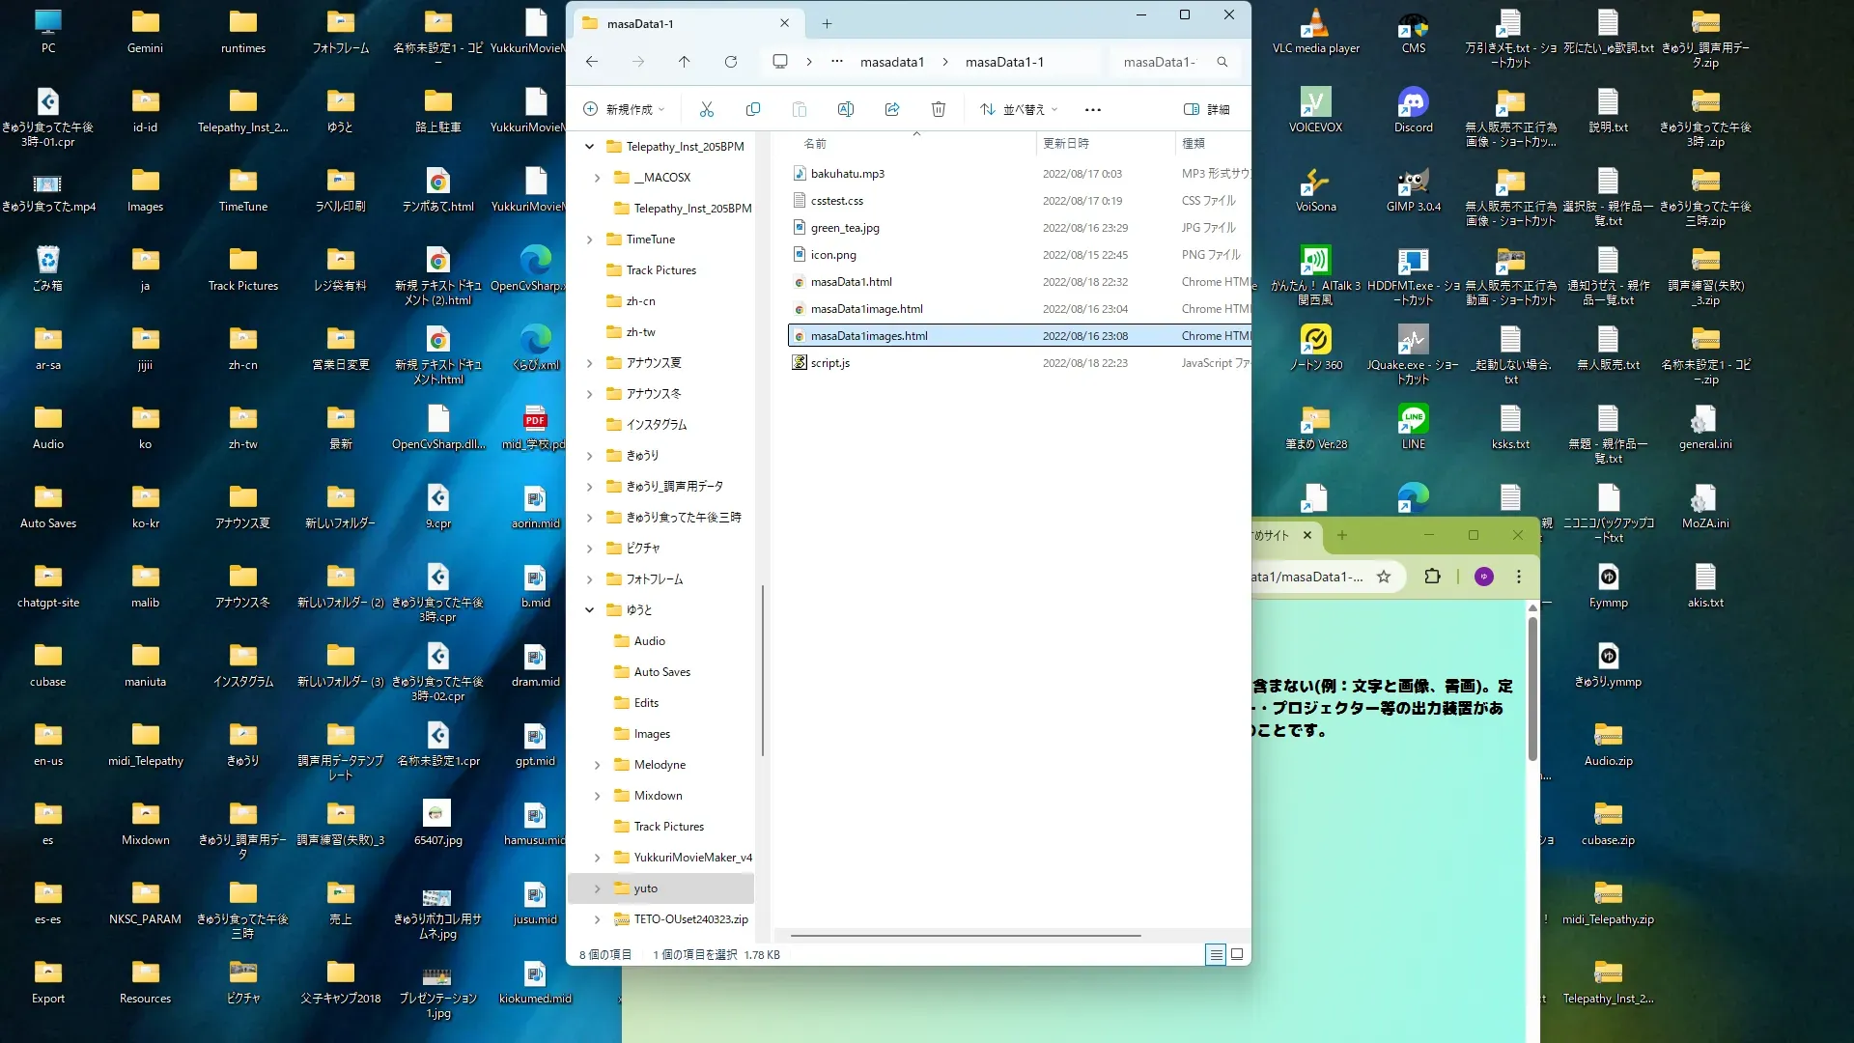The height and width of the screenshot is (1043, 1854).
Task: Click the Refresh icon in Explorer navigation
Action: point(731,62)
